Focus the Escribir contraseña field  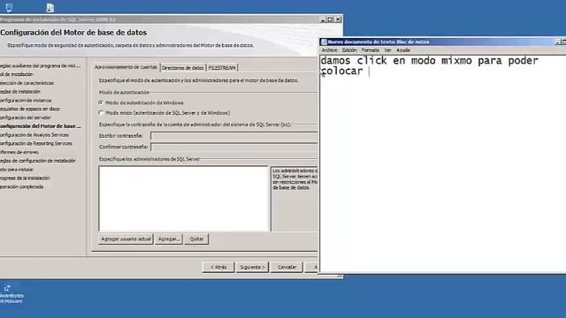233,136
